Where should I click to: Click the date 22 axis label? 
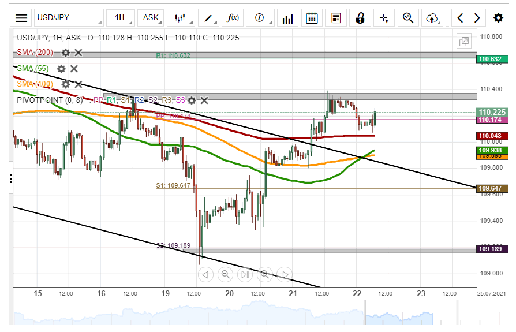pyautogui.click(x=357, y=293)
